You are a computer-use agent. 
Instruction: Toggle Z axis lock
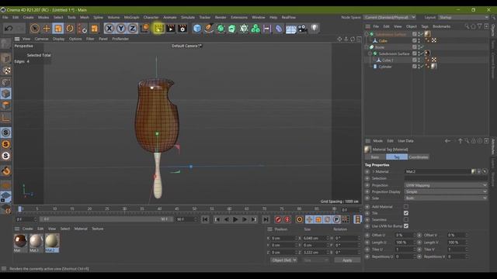click(x=133, y=29)
